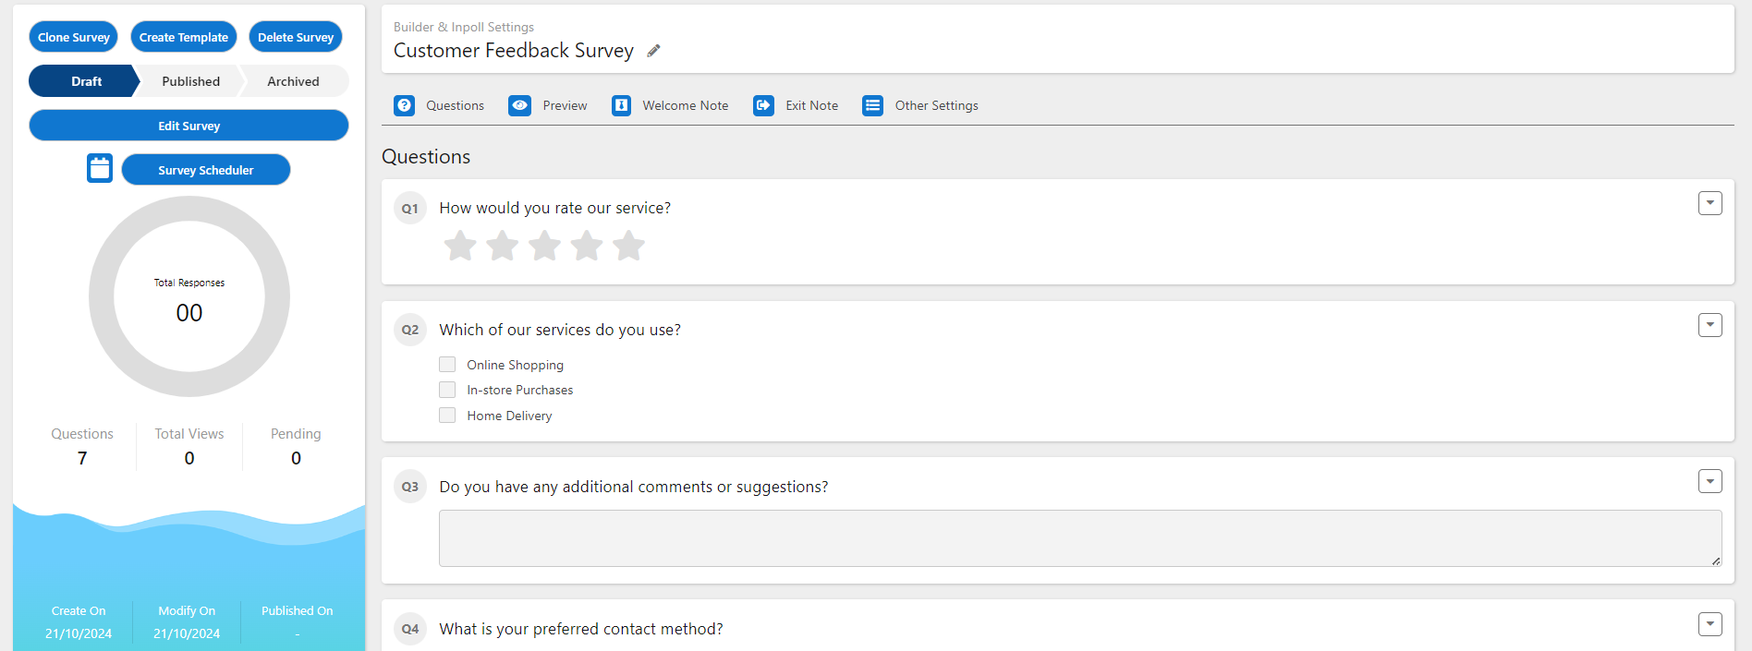Click the Delete Survey button
1752x651 pixels.
click(296, 37)
